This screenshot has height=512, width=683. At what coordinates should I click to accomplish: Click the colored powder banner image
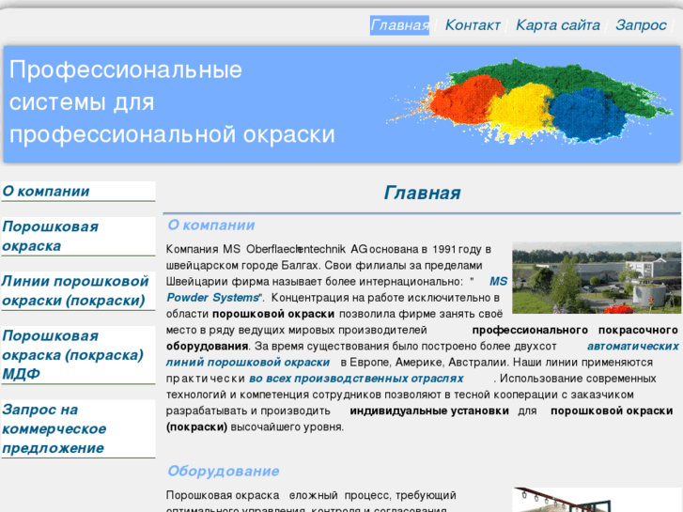pyautogui.click(x=529, y=101)
